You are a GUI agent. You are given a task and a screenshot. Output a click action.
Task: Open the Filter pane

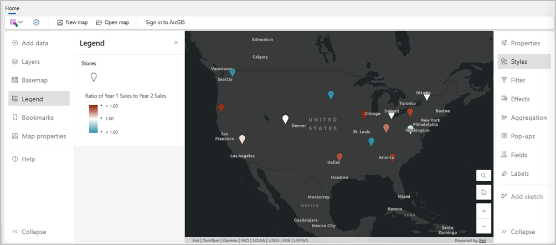point(524,80)
